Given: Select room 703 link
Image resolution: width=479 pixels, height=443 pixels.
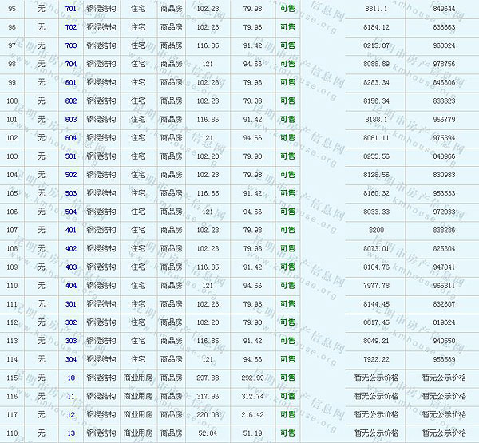Looking at the screenshot, I should tap(71, 45).
